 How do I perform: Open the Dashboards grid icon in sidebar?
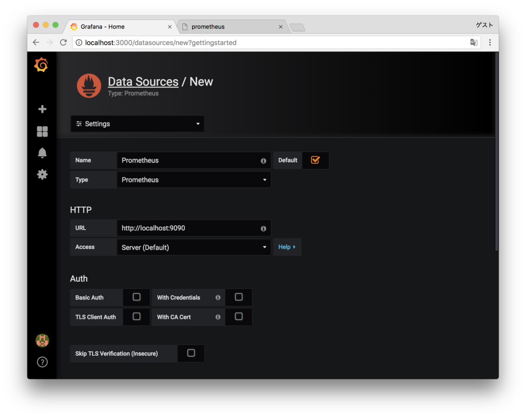[x=42, y=132]
